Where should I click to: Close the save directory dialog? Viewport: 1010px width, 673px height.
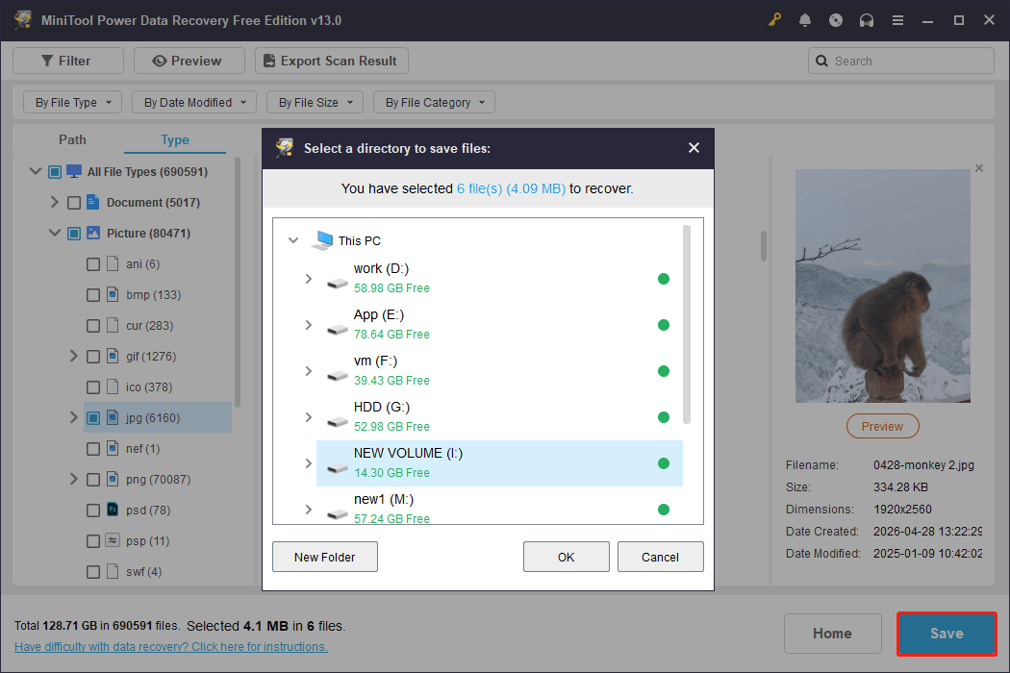[x=694, y=148]
